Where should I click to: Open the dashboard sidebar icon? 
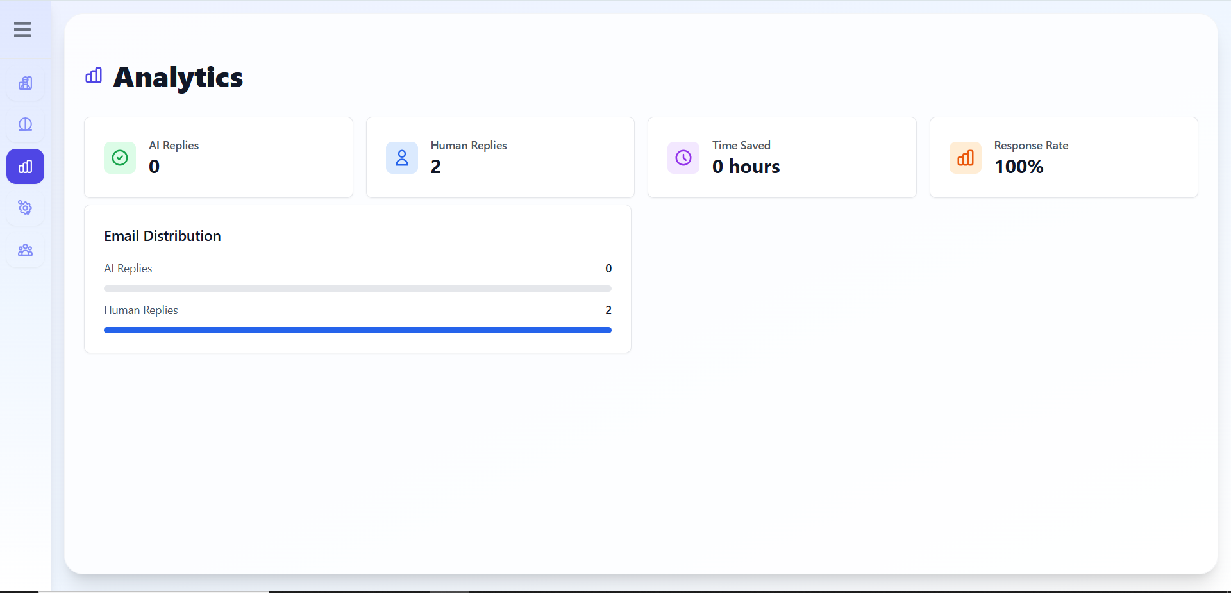(25, 83)
